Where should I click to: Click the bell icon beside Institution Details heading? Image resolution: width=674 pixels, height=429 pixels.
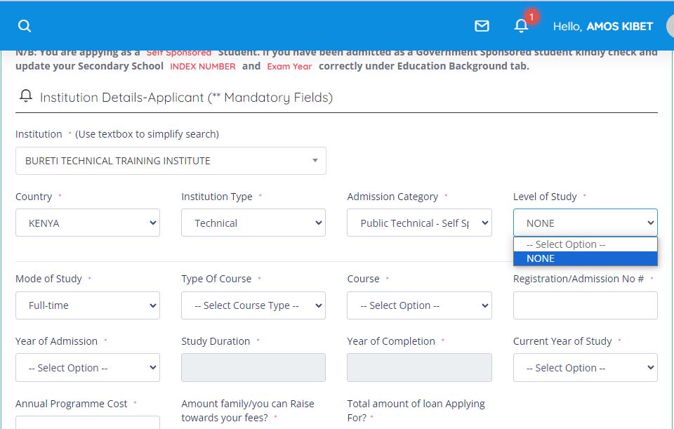click(x=26, y=96)
